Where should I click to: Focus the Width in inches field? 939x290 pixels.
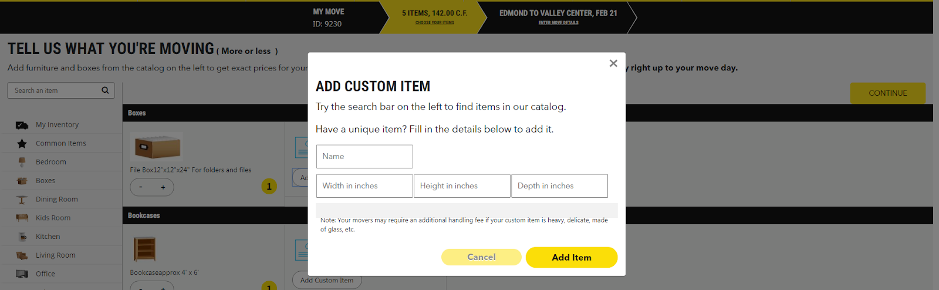pyautogui.click(x=364, y=186)
